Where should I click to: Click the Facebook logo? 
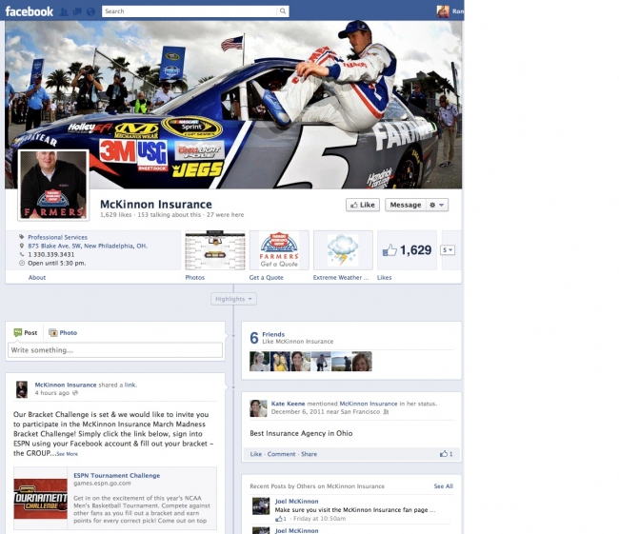tap(29, 11)
